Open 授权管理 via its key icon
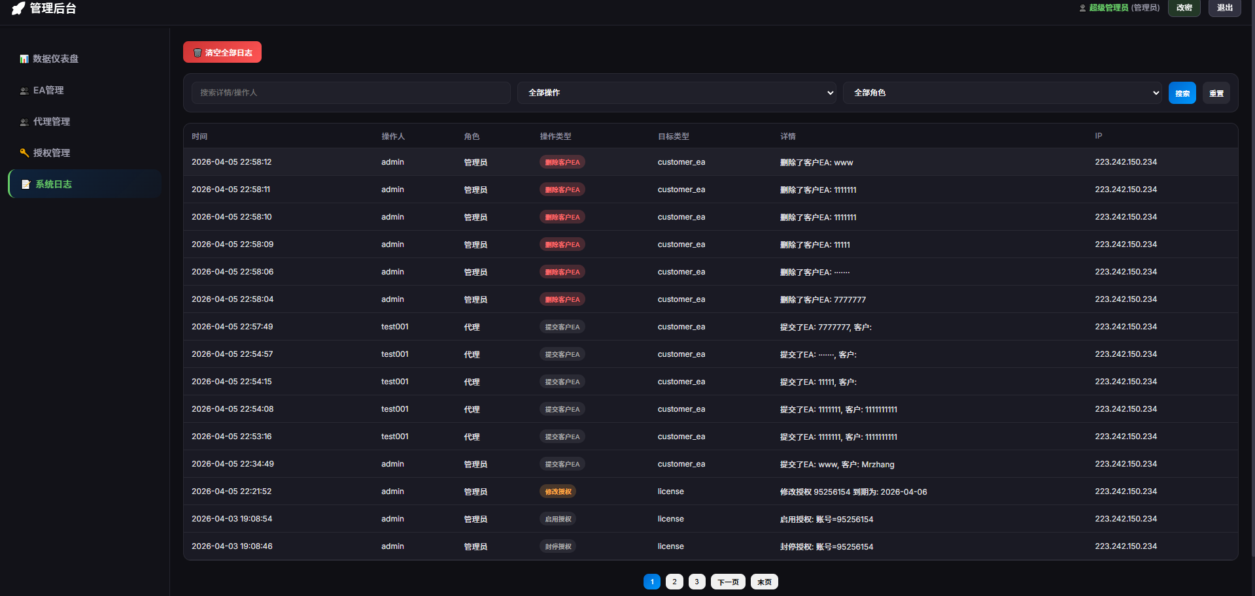The height and width of the screenshot is (596, 1255). click(24, 153)
